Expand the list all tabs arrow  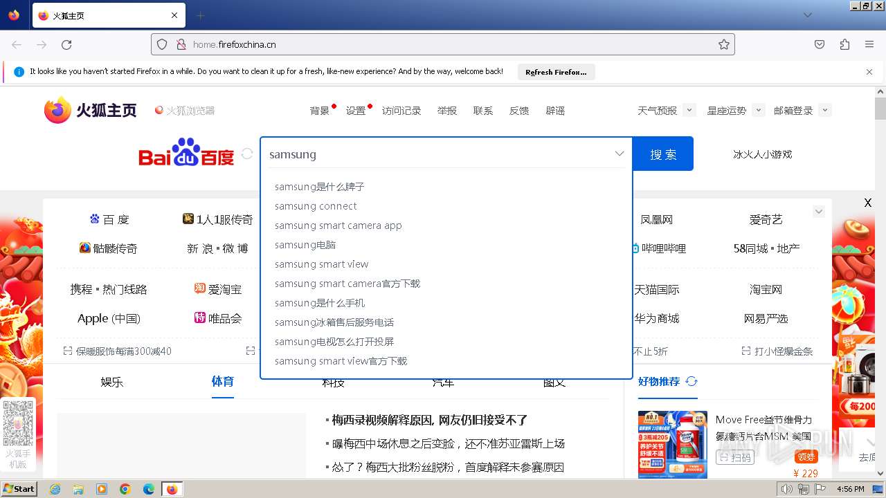point(808,15)
